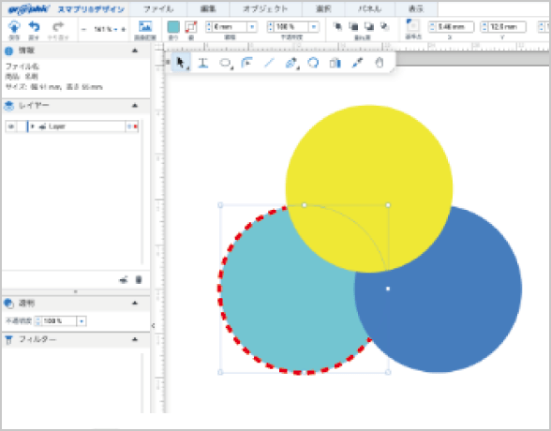The height and width of the screenshot is (431, 551).
Task: Collapse the レイヤー panel
Action: click(x=135, y=105)
